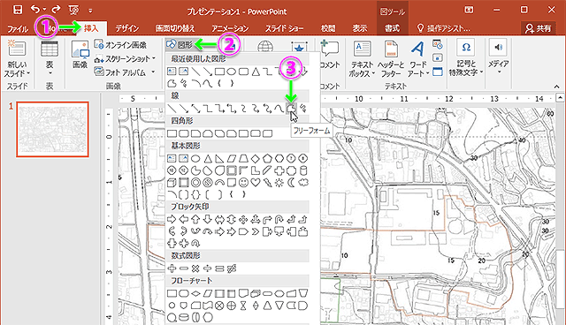The width and height of the screenshot is (566, 325).
Task: Click Online Pictures (オンライン画像) button
Action: (120, 45)
